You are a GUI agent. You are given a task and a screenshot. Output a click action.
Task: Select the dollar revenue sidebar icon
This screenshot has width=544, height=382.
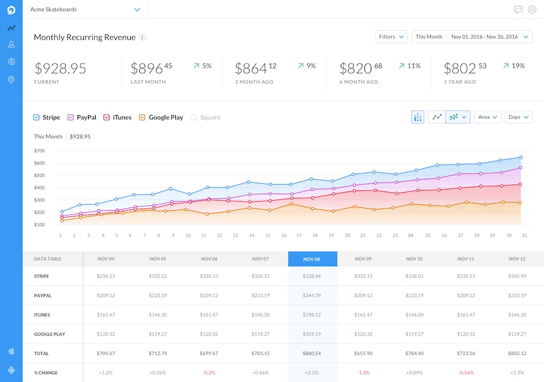pos(11,62)
